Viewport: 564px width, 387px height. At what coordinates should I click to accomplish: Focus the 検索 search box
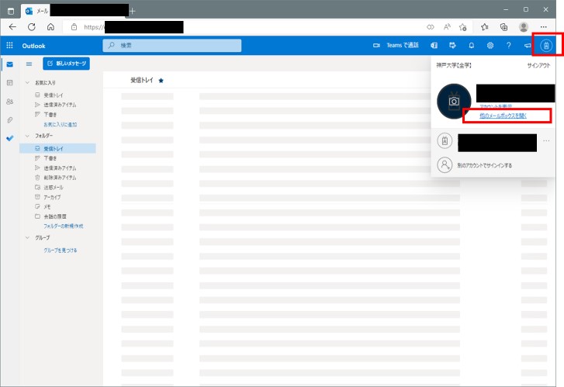tap(172, 45)
